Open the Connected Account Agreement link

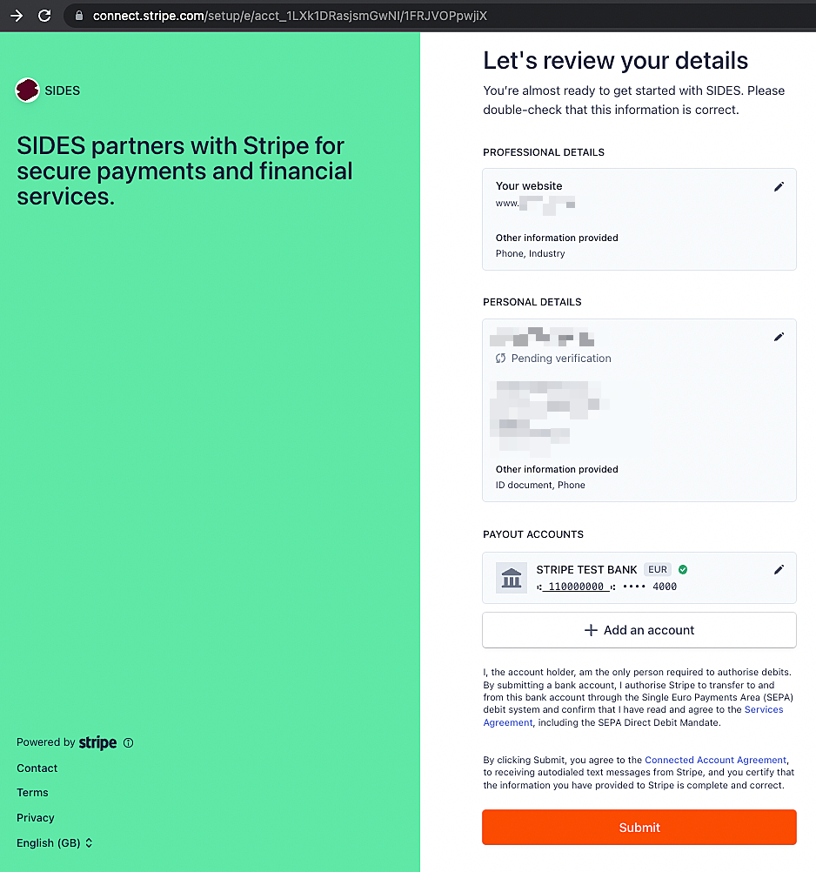pos(715,760)
